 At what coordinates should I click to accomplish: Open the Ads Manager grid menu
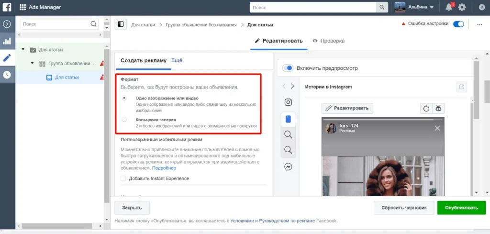tap(23, 7)
